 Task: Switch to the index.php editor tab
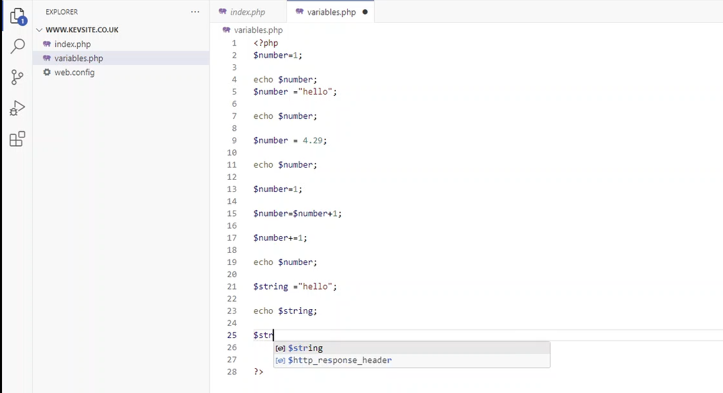coord(248,12)
